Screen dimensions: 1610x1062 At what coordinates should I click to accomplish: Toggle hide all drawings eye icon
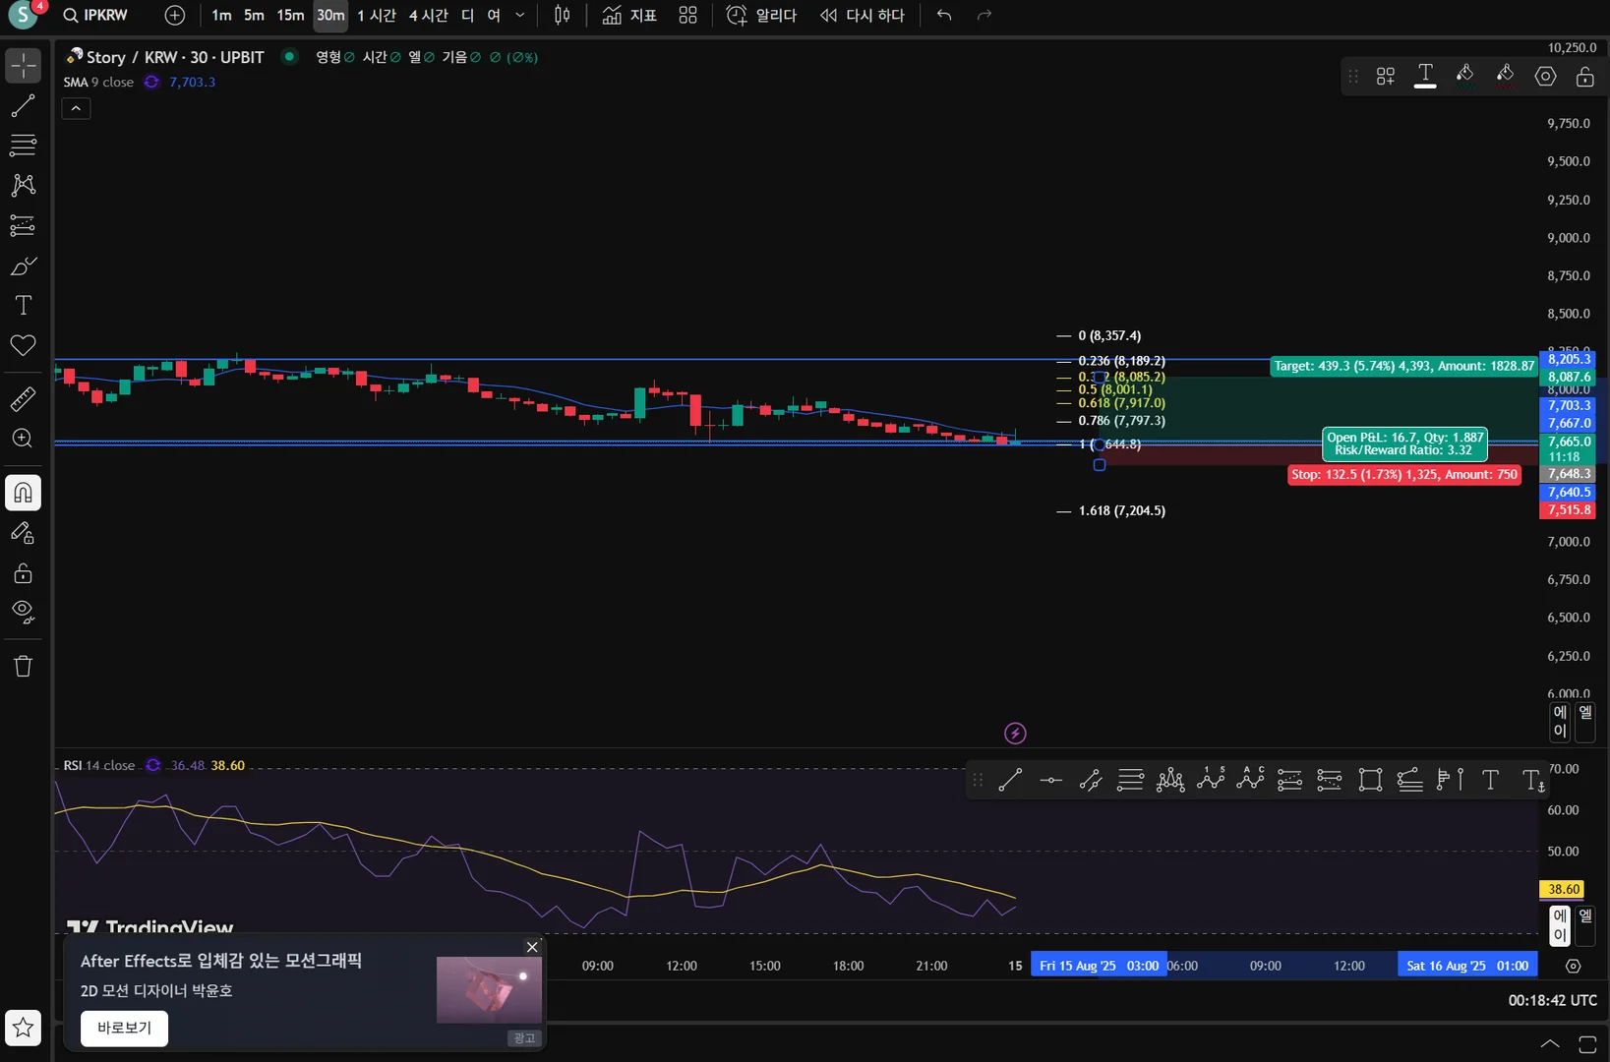[23, 613]
